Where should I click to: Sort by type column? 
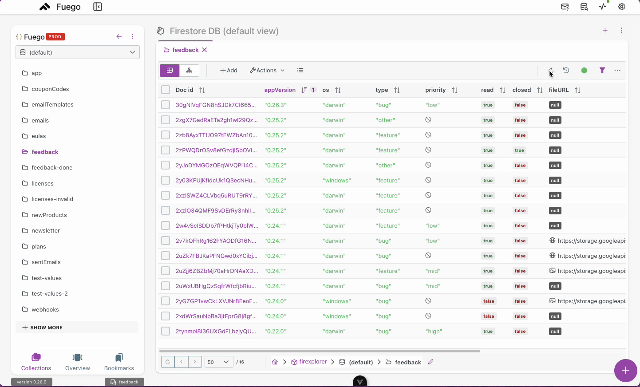click(x=397, y=90)
